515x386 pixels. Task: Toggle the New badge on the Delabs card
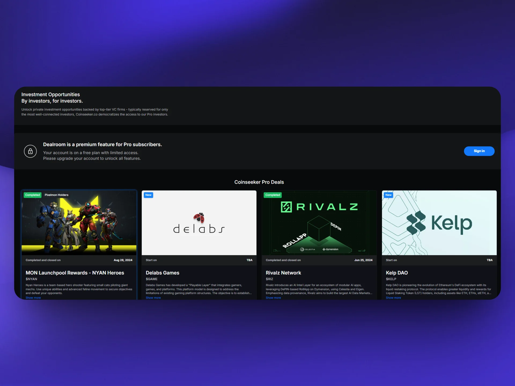click(x=148, y=195)
